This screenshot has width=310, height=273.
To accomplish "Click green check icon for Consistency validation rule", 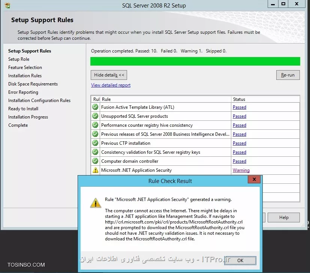I will tap(95, 152).
